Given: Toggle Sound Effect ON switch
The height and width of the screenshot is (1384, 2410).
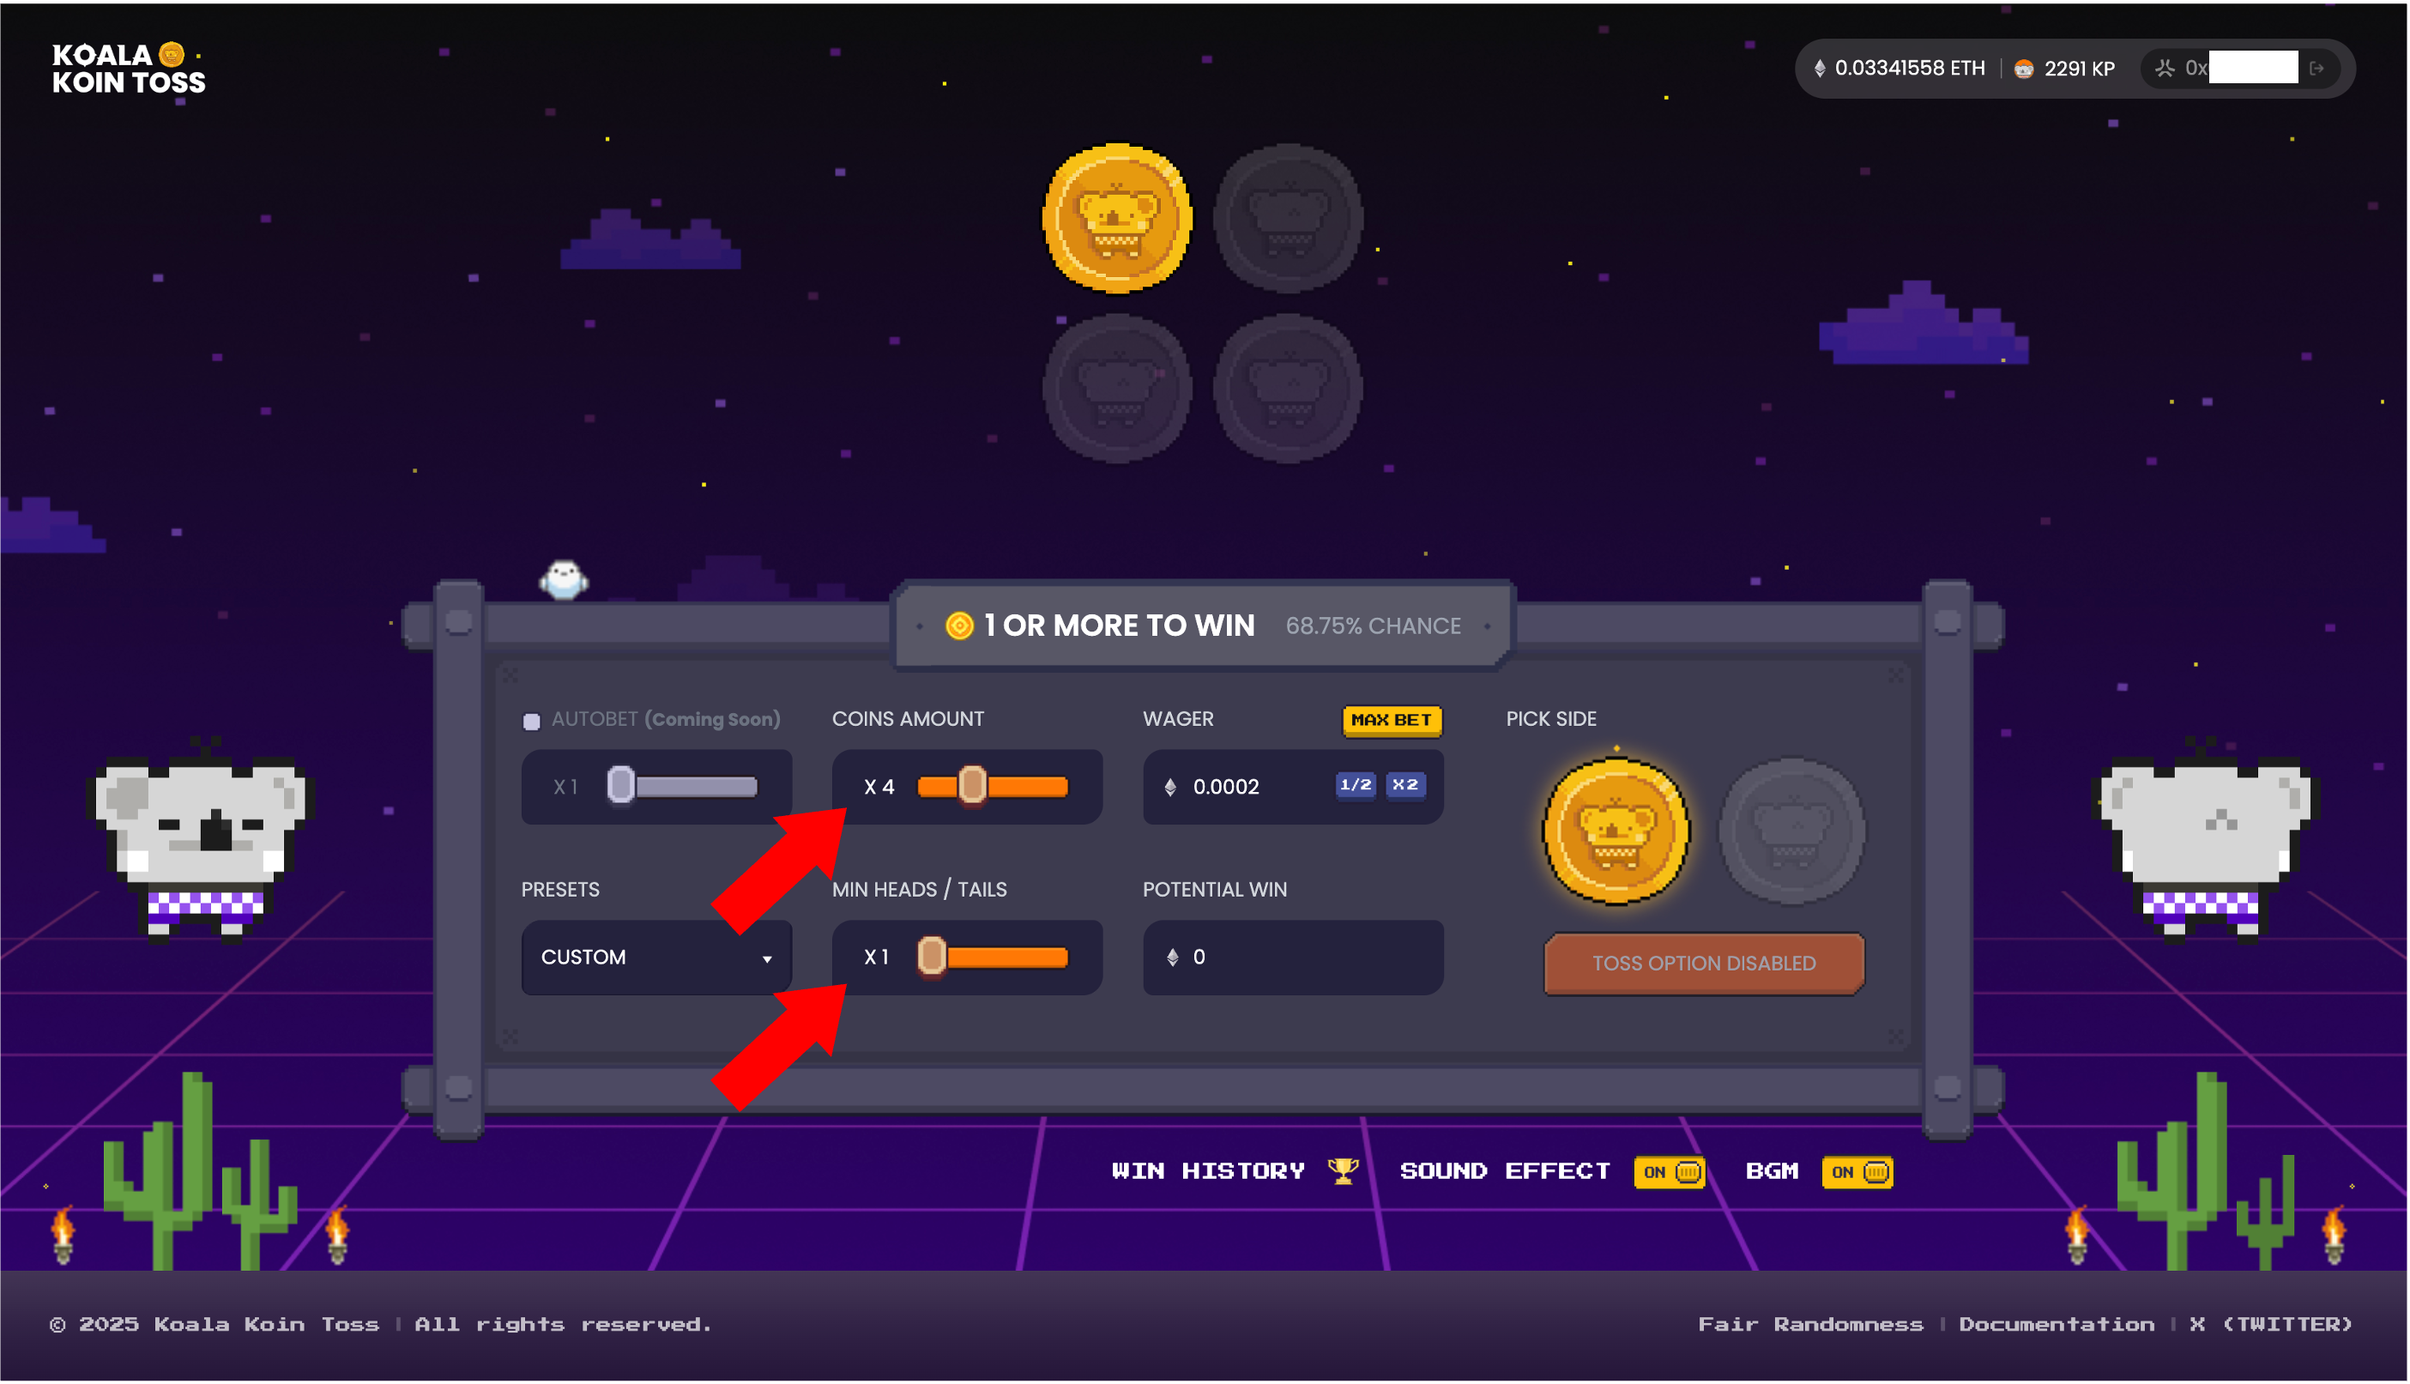Looking at the screenshot, I should click(1669, 1172).
